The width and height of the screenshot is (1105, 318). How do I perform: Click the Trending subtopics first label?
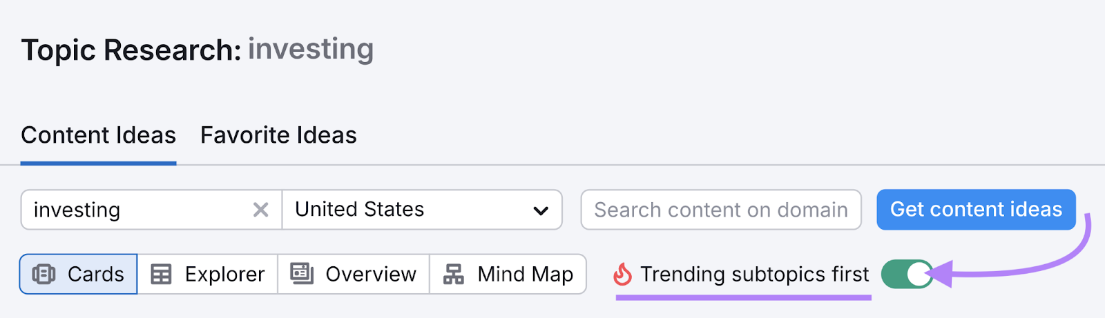pyautogui.click(x=754, y=275)
